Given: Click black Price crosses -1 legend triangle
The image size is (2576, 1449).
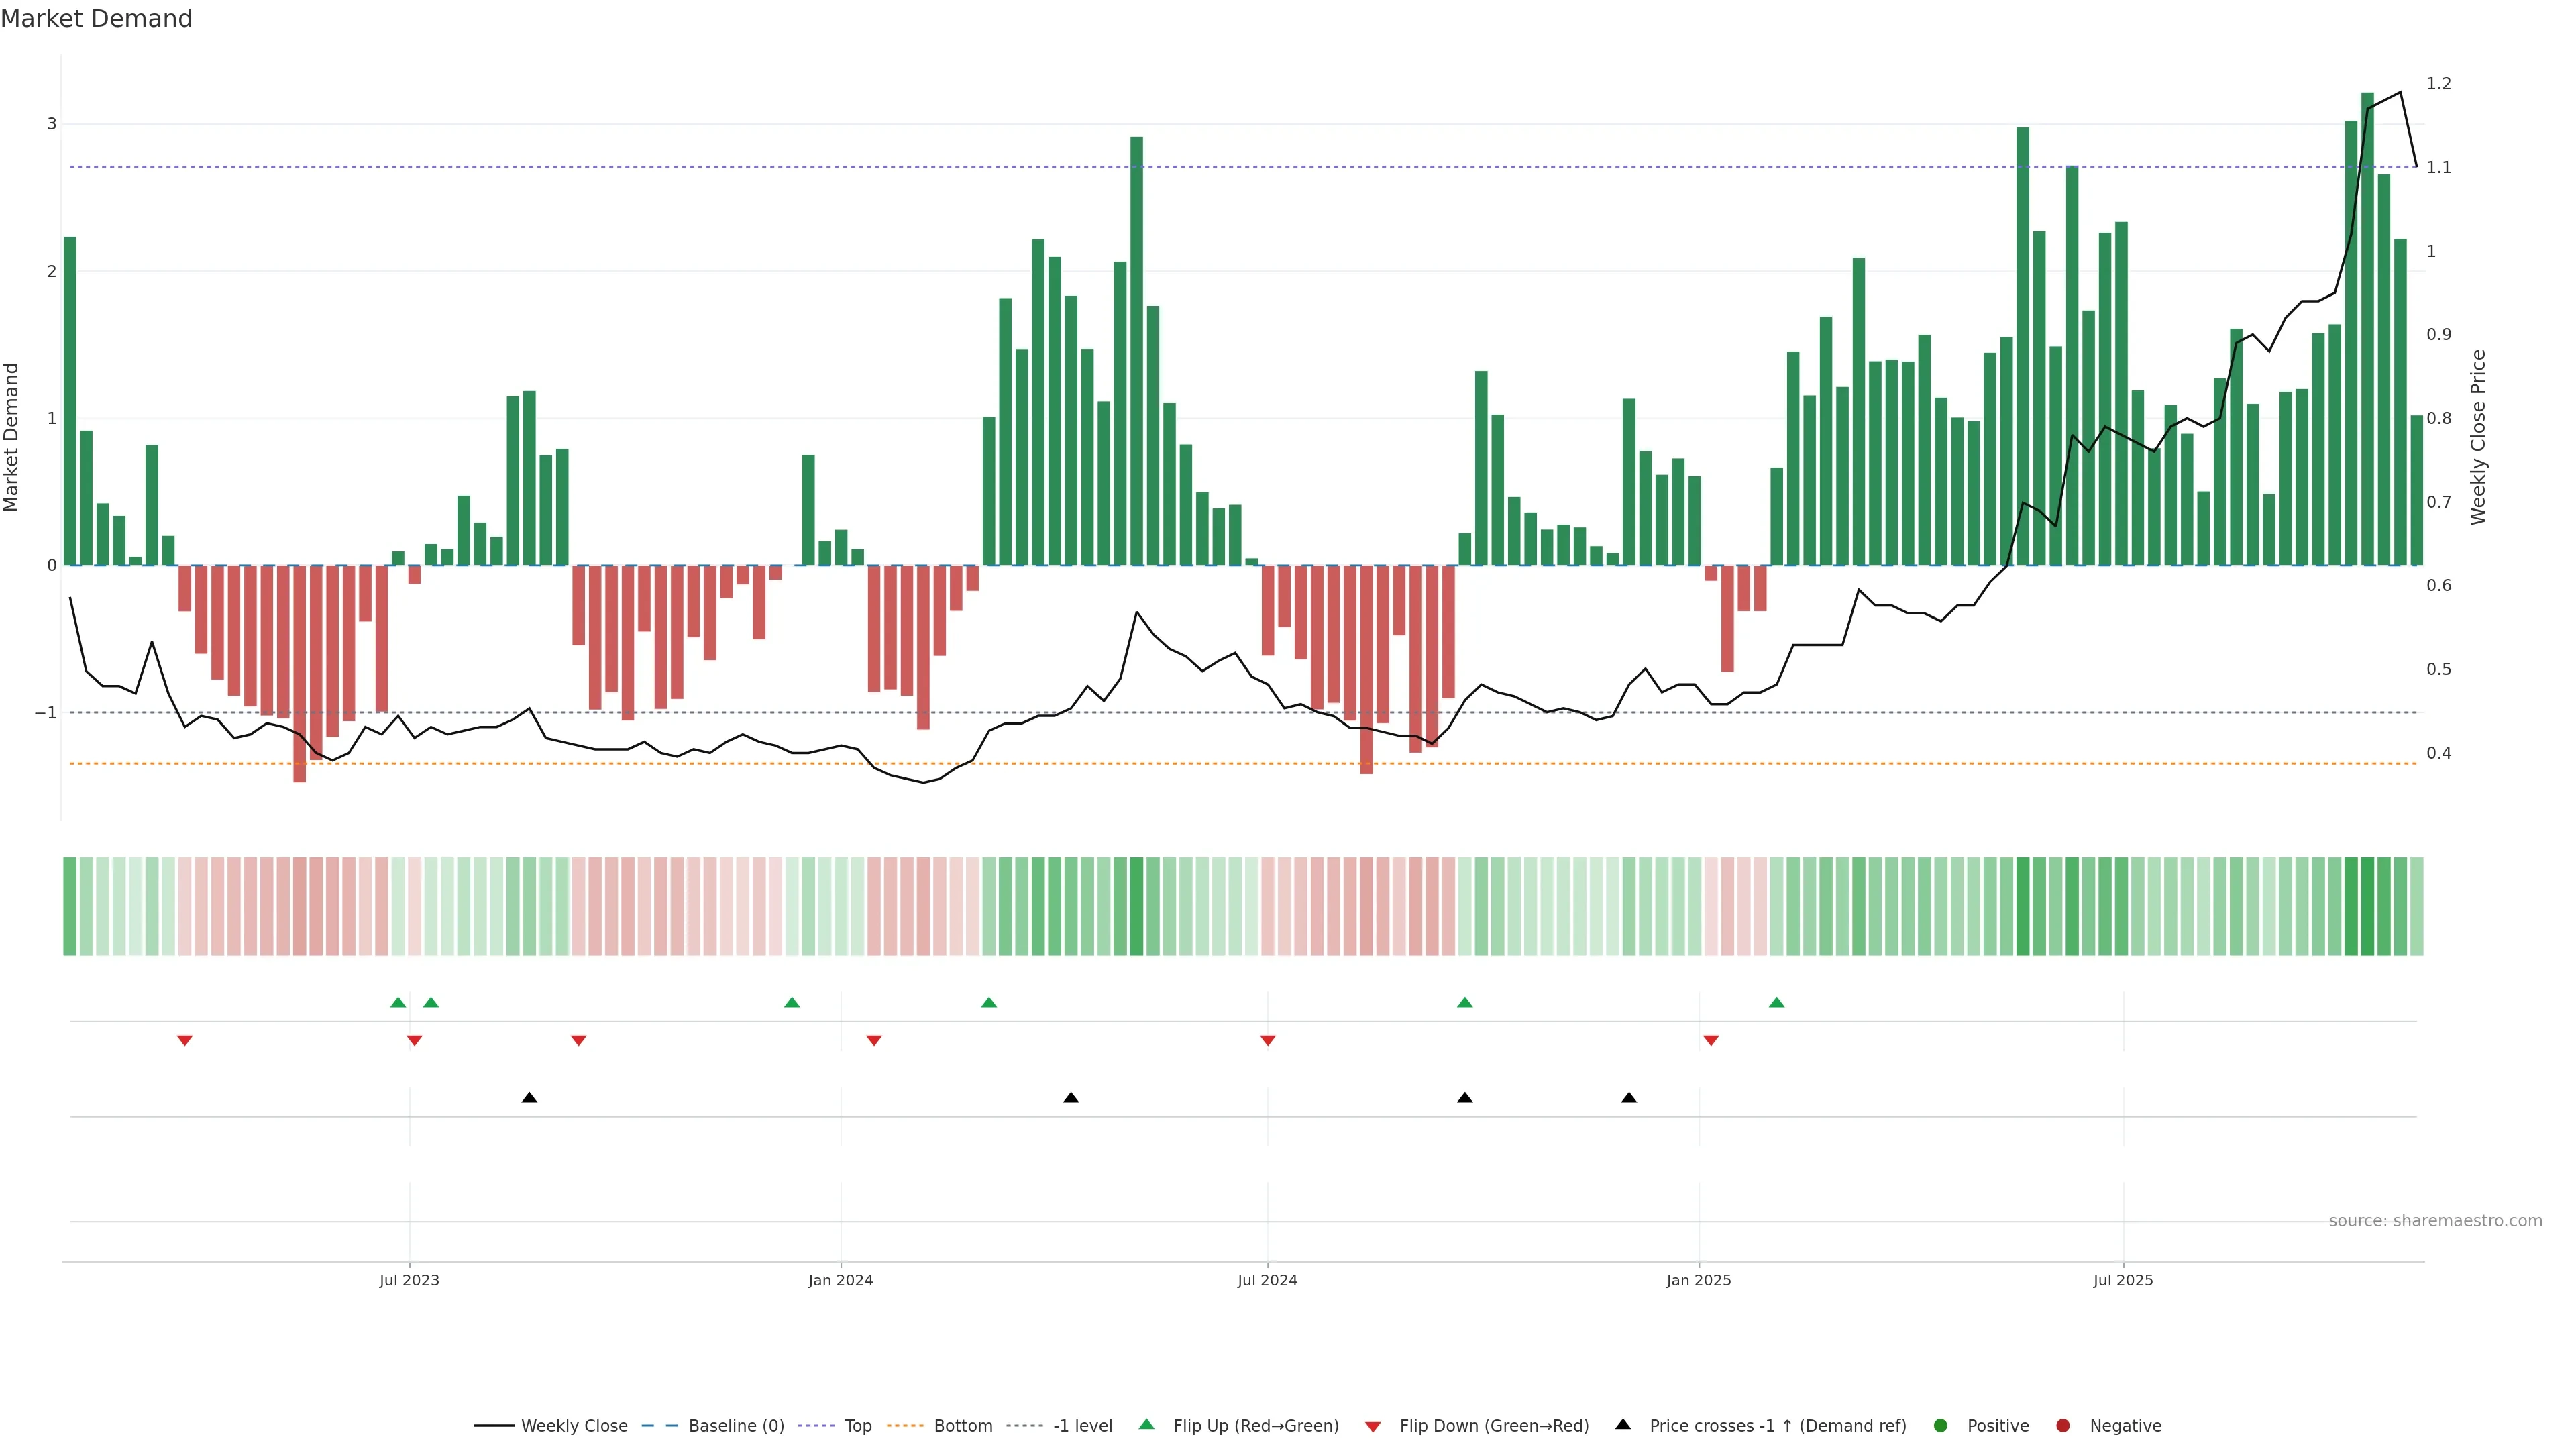Looking at the screenshot, I should pyautogui.click(x=1623, y=1425).
